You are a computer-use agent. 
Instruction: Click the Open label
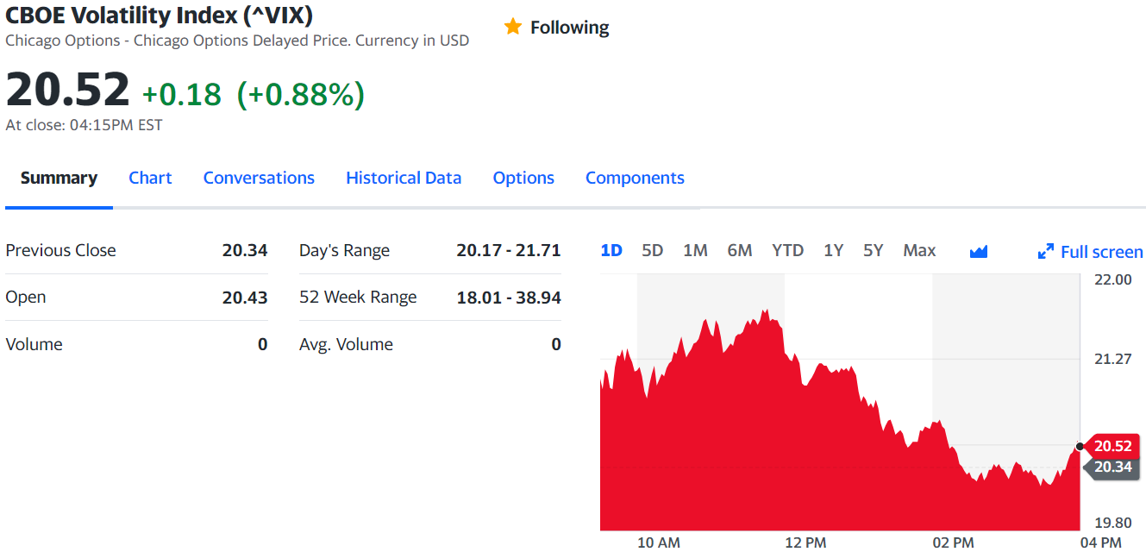(x=26, y=297)
